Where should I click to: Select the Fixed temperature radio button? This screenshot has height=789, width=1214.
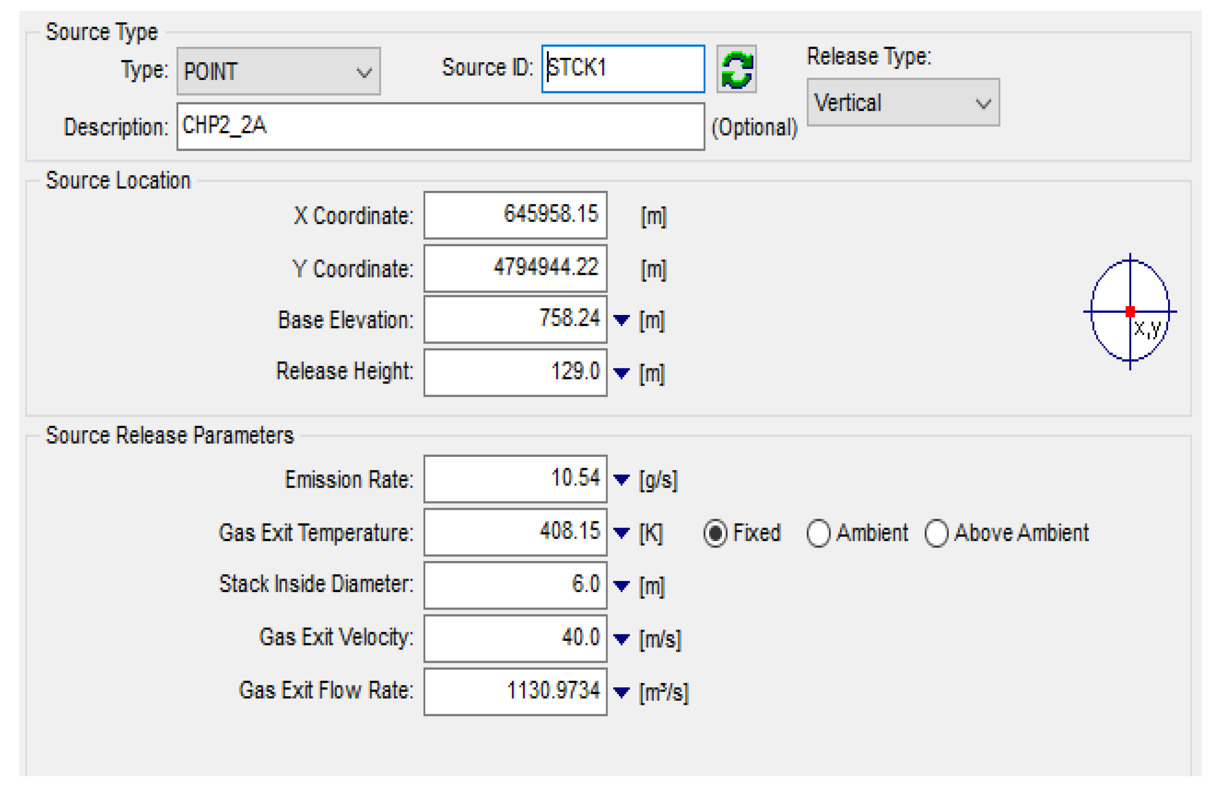715,533
